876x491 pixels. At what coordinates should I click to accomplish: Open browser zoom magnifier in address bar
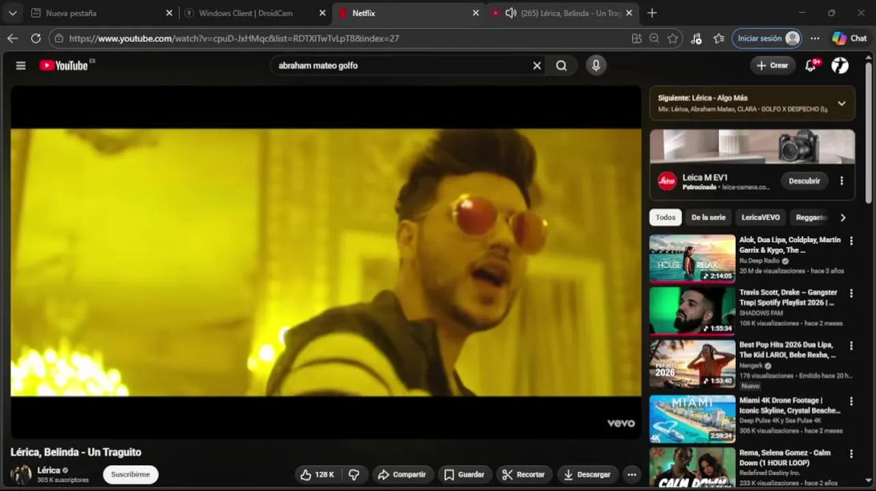[x=654, y=38]
